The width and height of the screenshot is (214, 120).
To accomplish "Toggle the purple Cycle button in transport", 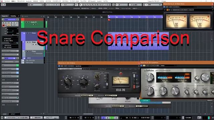I will (x=103, y=118).
